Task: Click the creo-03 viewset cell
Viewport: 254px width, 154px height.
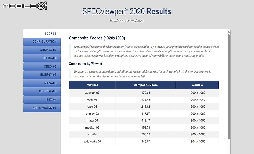Action: pyautogui.click(x=92, y=107)
